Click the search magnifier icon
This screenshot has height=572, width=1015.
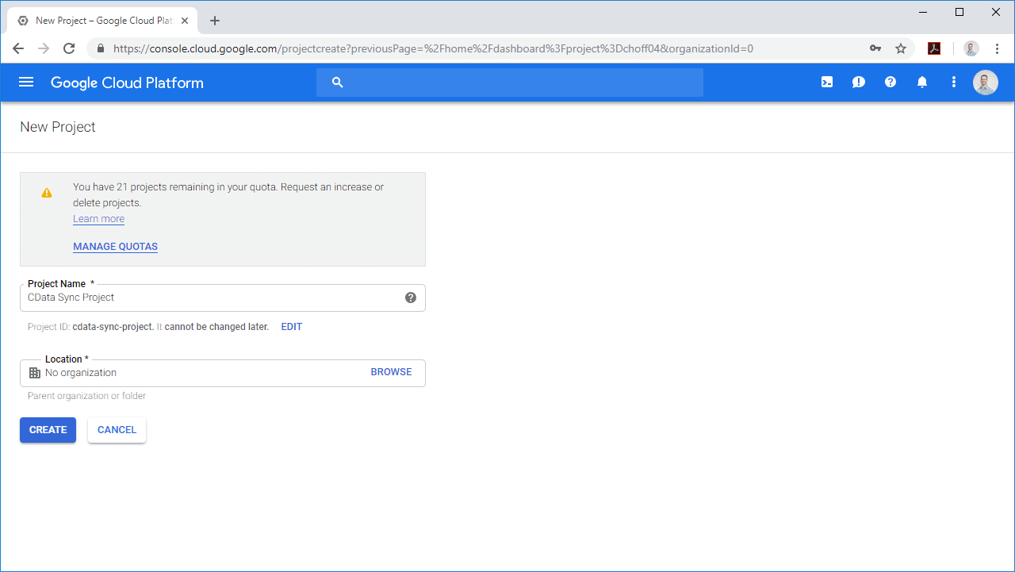point(338,83)
